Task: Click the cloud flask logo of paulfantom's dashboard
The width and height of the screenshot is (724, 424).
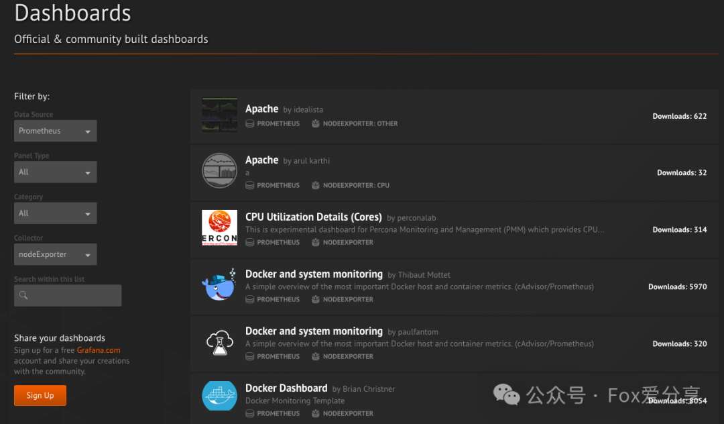Action: 219,342
